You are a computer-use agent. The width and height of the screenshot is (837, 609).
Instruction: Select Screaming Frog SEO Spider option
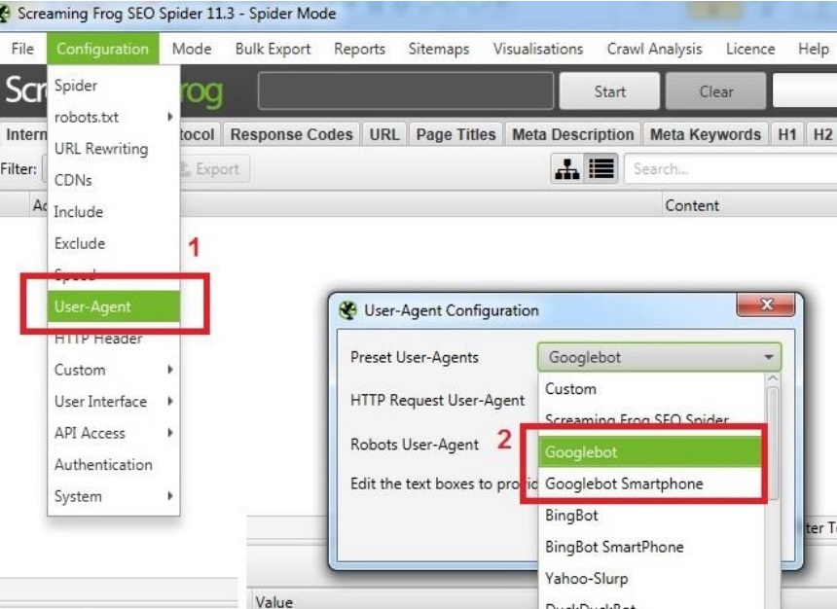click(x=652, y=419)
